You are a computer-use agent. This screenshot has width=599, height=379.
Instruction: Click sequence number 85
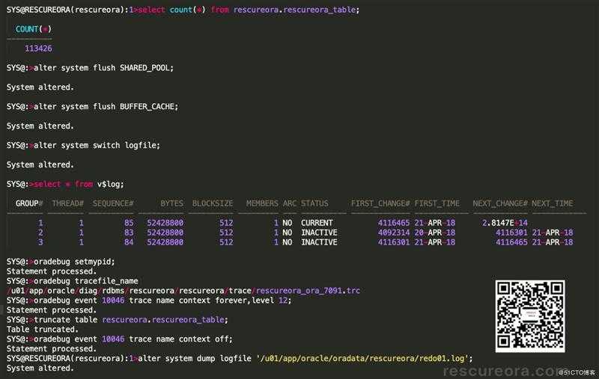coord(129,223)
